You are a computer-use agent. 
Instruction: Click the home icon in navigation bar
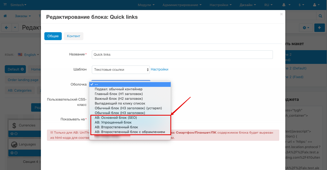click(5, 16)
